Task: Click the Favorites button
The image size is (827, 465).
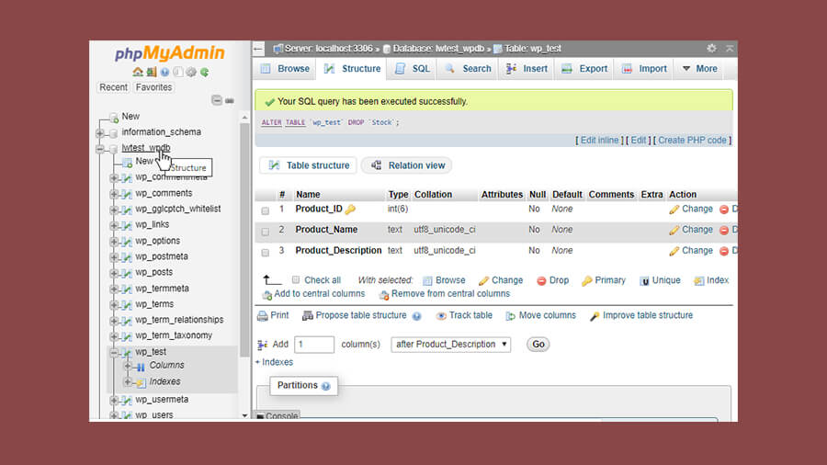Action: [x=153, y=87]
